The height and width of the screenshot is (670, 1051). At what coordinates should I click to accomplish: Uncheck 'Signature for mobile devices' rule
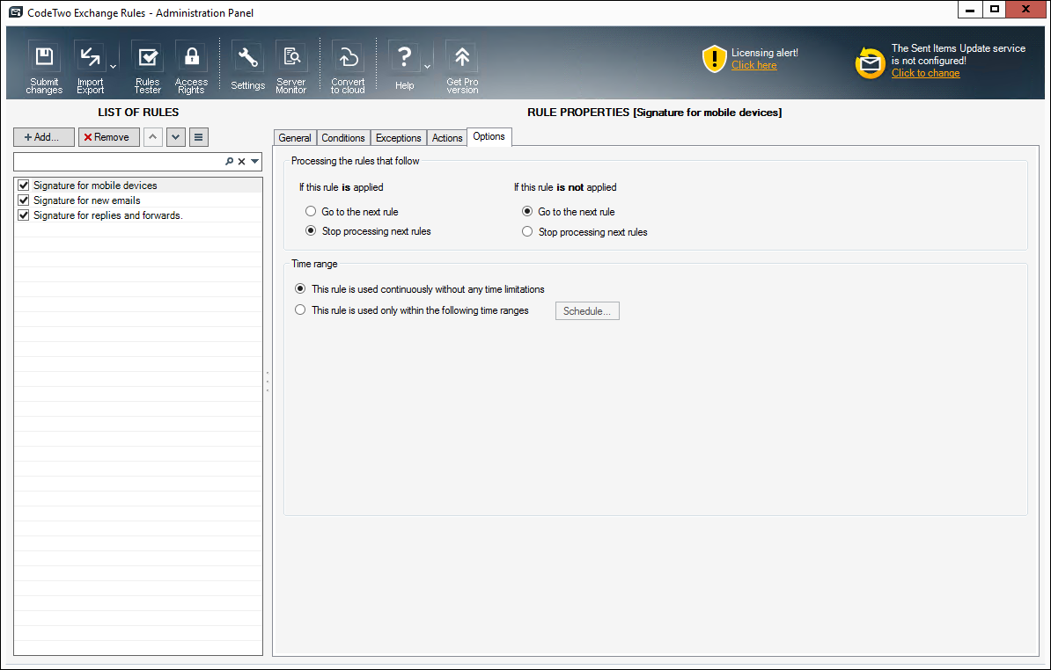click(24, 186)
